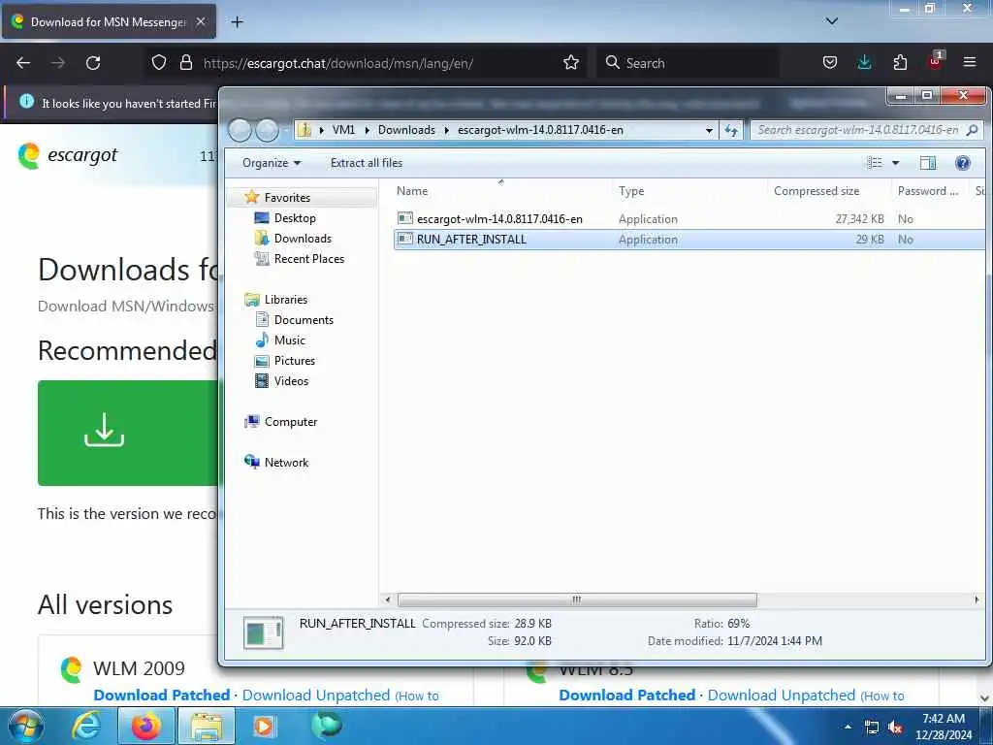Click the volume muted tray icon
The image size is (993, 745).
point(895,728)
